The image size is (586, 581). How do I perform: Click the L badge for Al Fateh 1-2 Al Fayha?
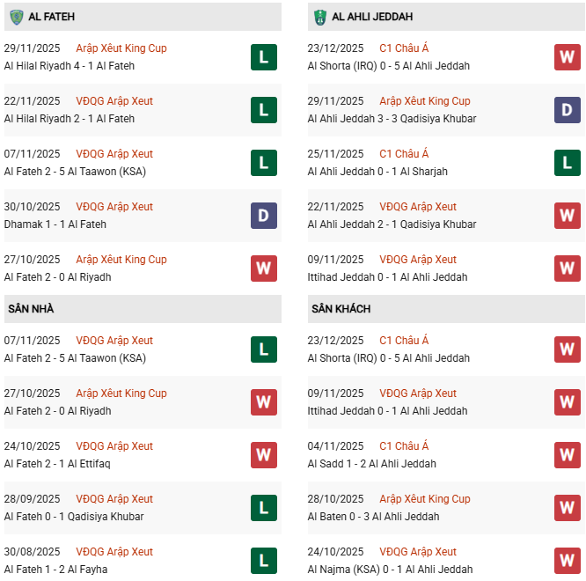click(264, 561)
